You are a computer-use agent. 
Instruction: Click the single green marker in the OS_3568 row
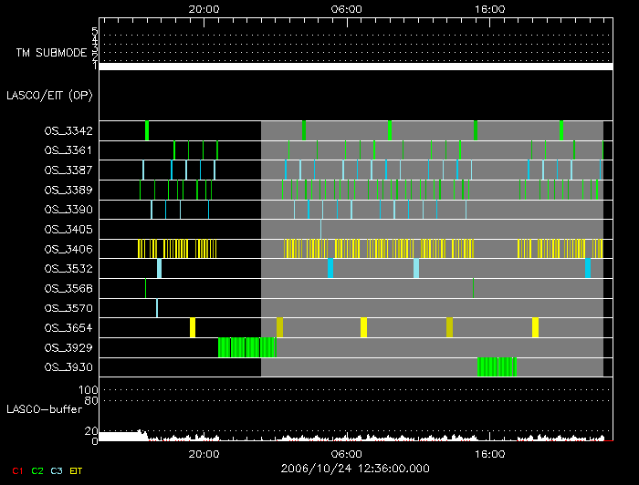click(x=473, y=288)
